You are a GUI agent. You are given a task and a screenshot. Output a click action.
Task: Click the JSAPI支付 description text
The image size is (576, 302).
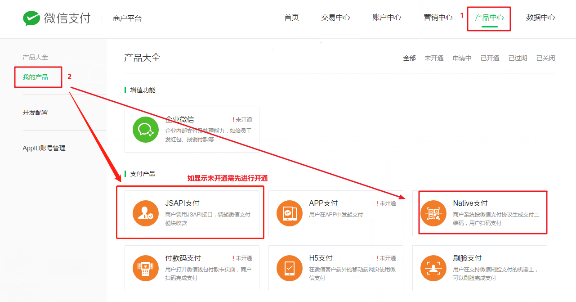208,219
